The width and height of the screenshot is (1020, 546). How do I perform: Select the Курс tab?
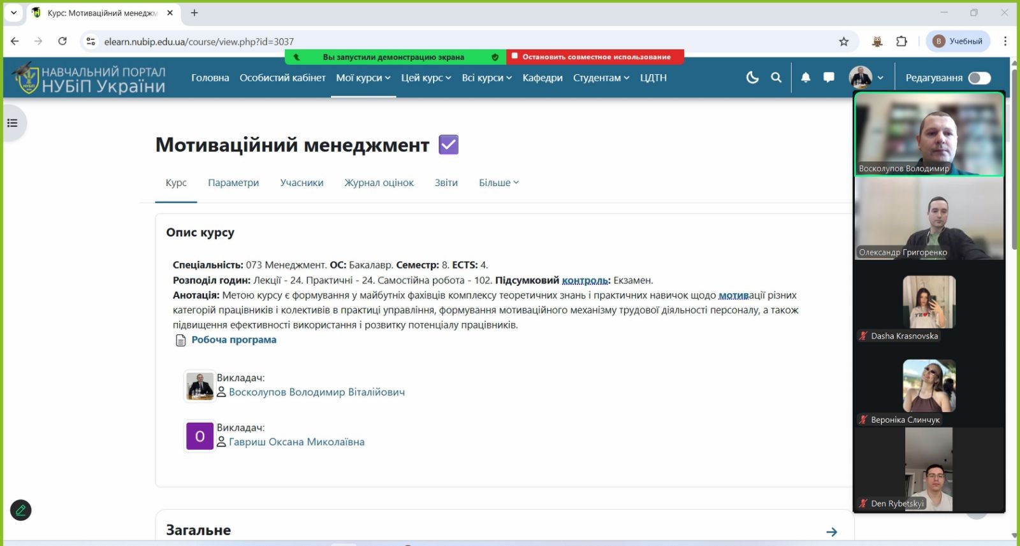[176, 183]
